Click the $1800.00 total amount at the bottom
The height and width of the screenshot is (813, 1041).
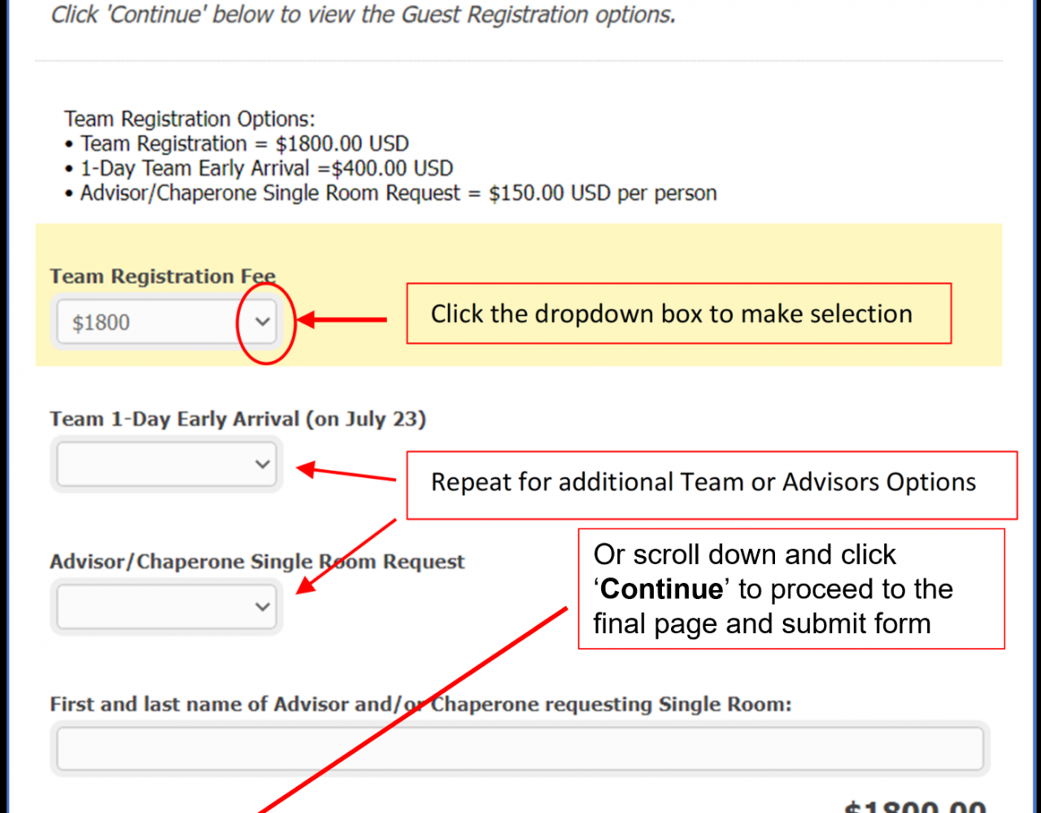[915, 806]
